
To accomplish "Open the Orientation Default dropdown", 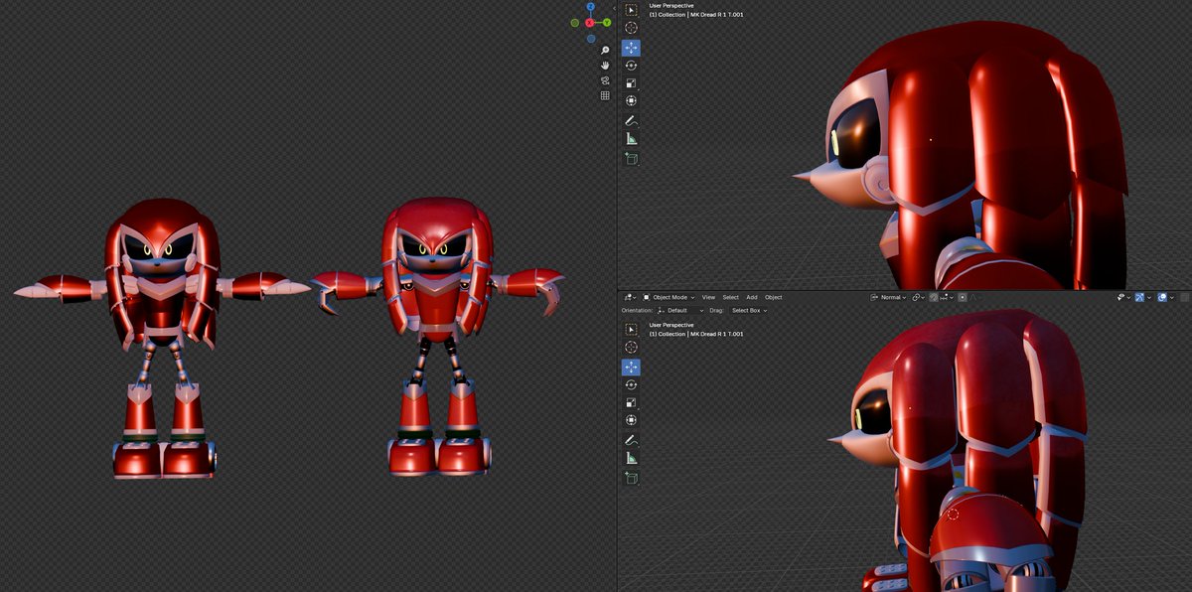I will 679,311.
